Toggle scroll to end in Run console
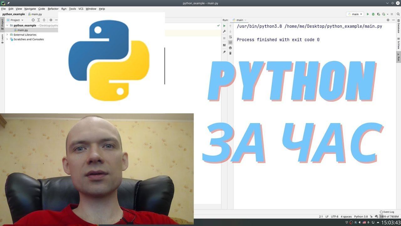This screenshot has width=401, height=226. click(230, 42)
